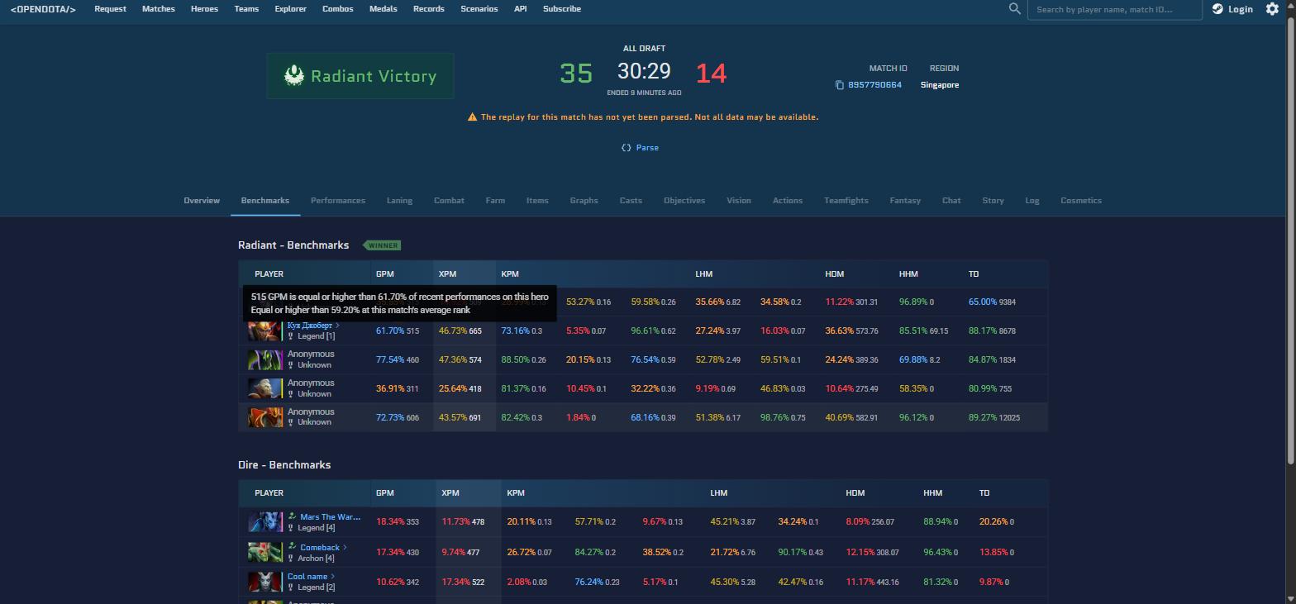Screen dimensions: 1296x604
Task: Expand the chevron beside Cool name
Action: [x=333, y=577]
